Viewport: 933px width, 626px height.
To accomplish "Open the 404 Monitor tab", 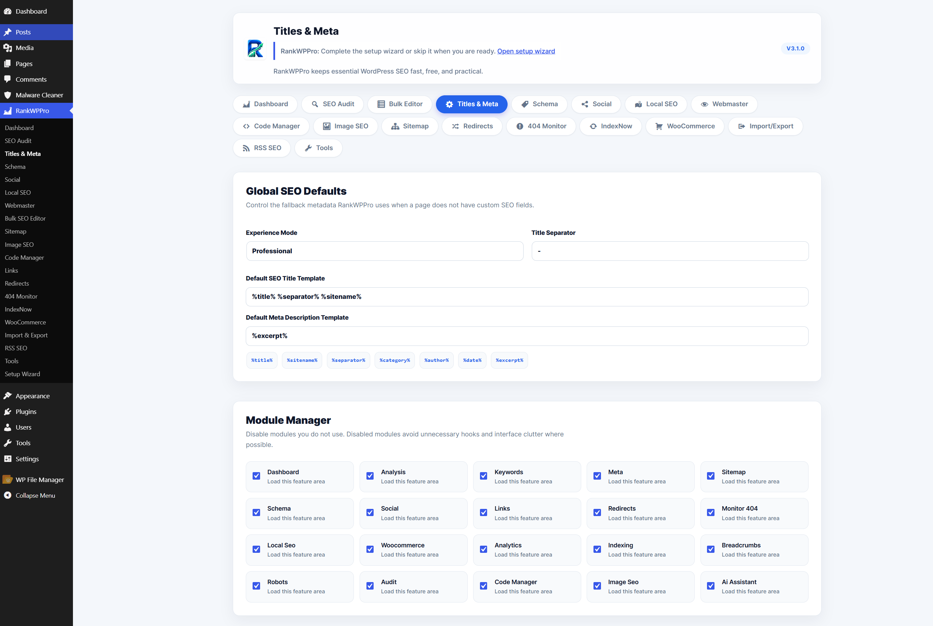I will (x=541, y=126).
